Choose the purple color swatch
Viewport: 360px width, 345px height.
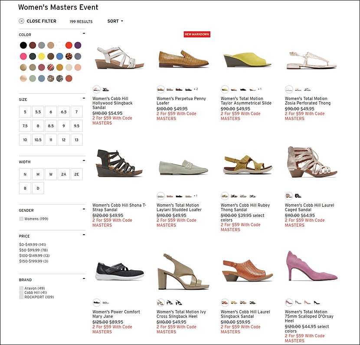tap(78, 45)
